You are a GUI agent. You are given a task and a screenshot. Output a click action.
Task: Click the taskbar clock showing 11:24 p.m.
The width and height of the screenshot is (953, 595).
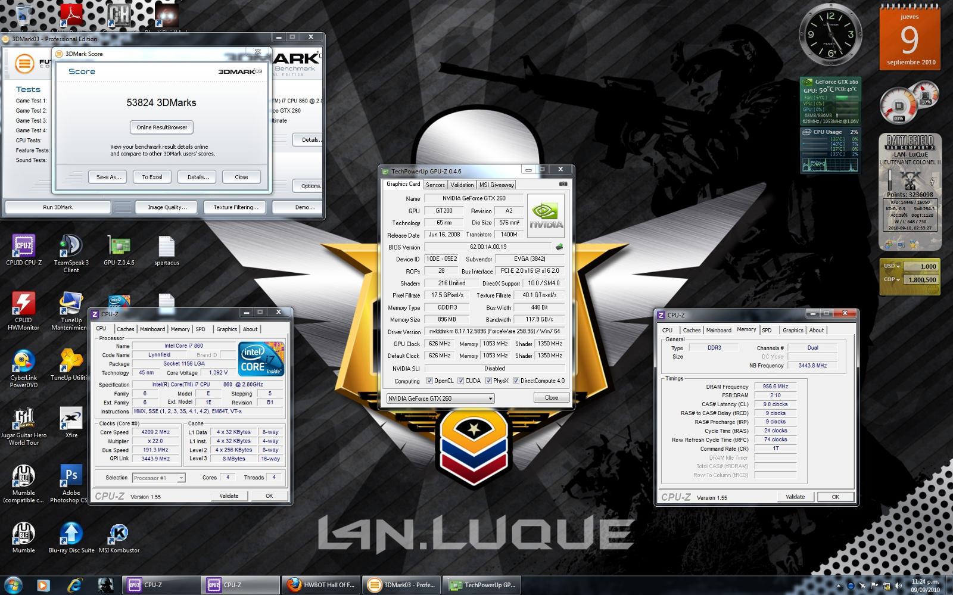point(926,585)
